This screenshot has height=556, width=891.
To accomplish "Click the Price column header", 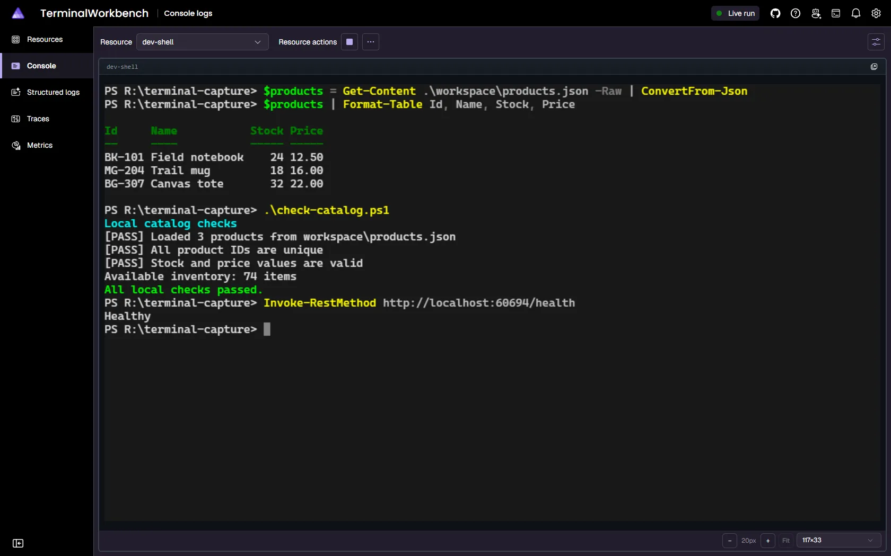I will click(x=307, y=131).
